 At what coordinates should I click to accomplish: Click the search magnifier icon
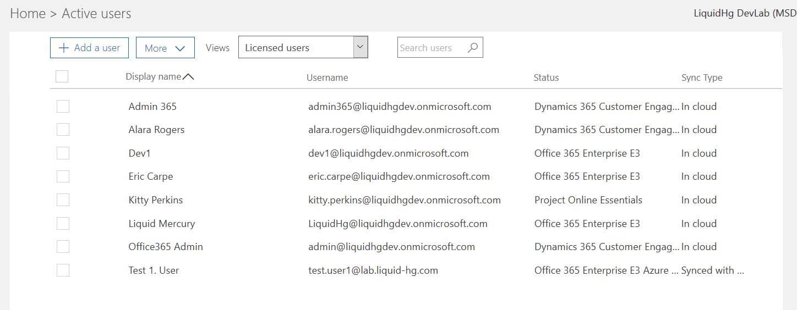[472, 48]
